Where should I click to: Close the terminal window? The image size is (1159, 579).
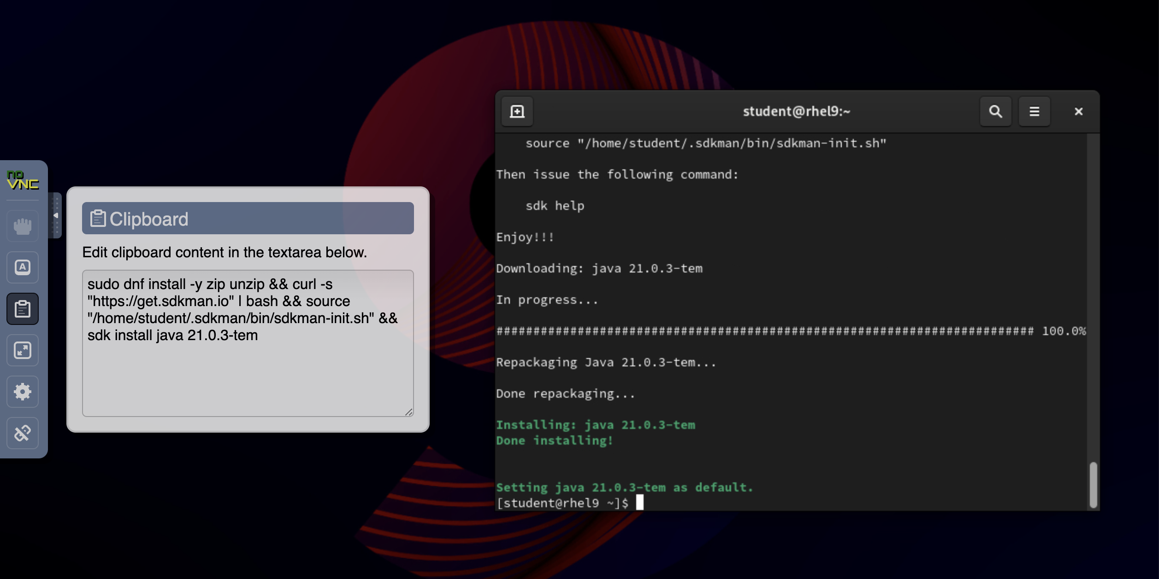pyautogui.click(x=1079, y=111)
